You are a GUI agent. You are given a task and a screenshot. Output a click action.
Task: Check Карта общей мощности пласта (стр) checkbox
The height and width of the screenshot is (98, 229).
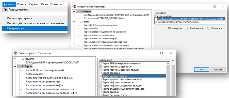[x=100, y=89]
